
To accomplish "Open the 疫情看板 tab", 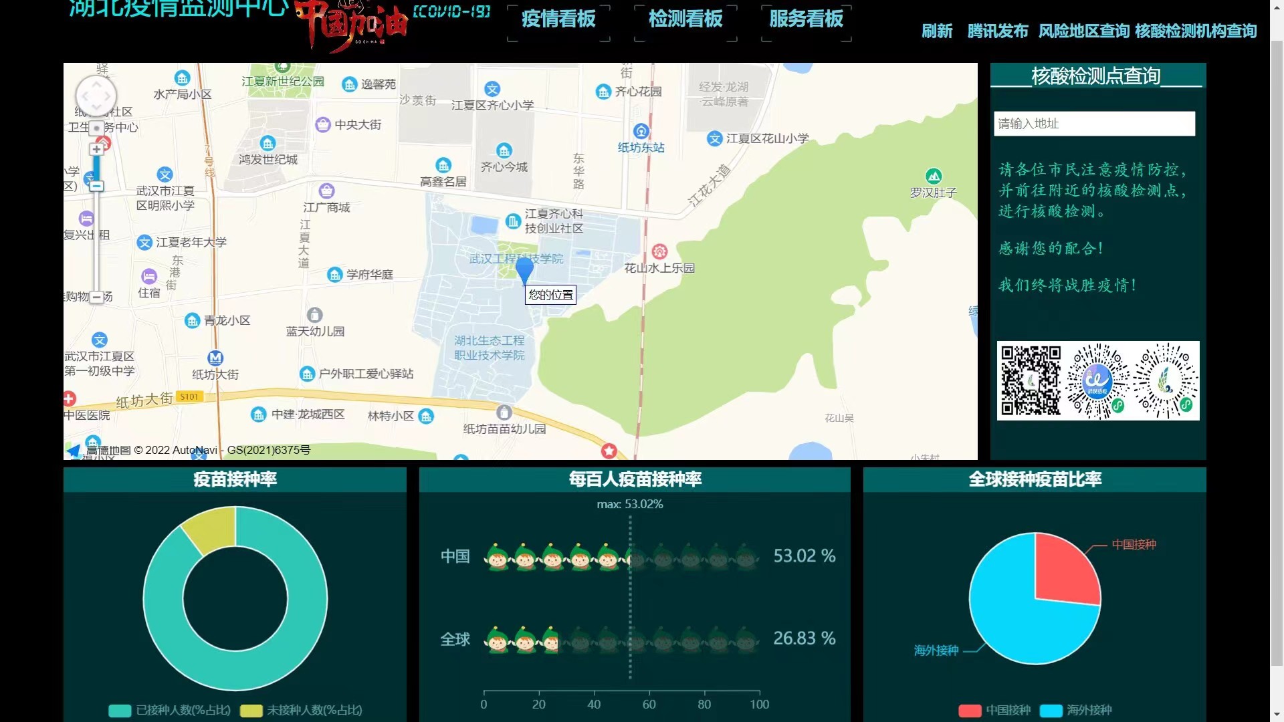I will click(x=558, y=19).
